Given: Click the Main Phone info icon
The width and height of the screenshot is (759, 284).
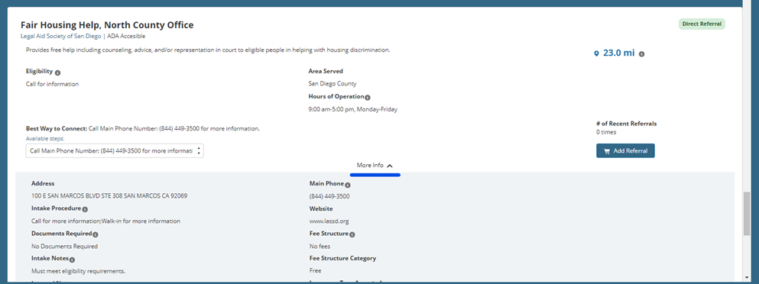Looking at the screenshot, I should 348,185.
